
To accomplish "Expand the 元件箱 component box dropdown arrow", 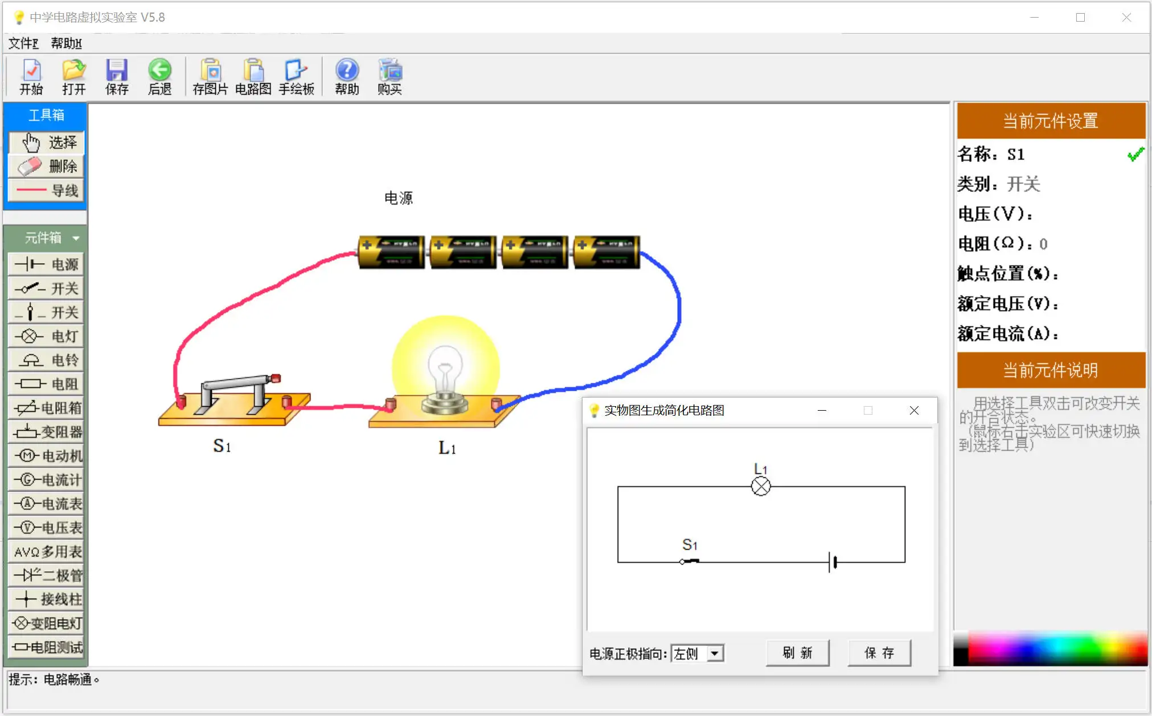I will pyautogui.click(x=76, y=238).
